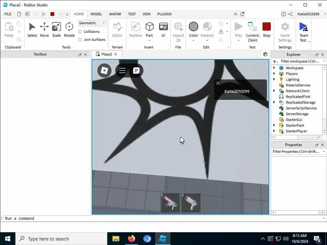Open the Geometric mode dropdown
This screenshot has height=245, width=327.
[x=92, y=23]
